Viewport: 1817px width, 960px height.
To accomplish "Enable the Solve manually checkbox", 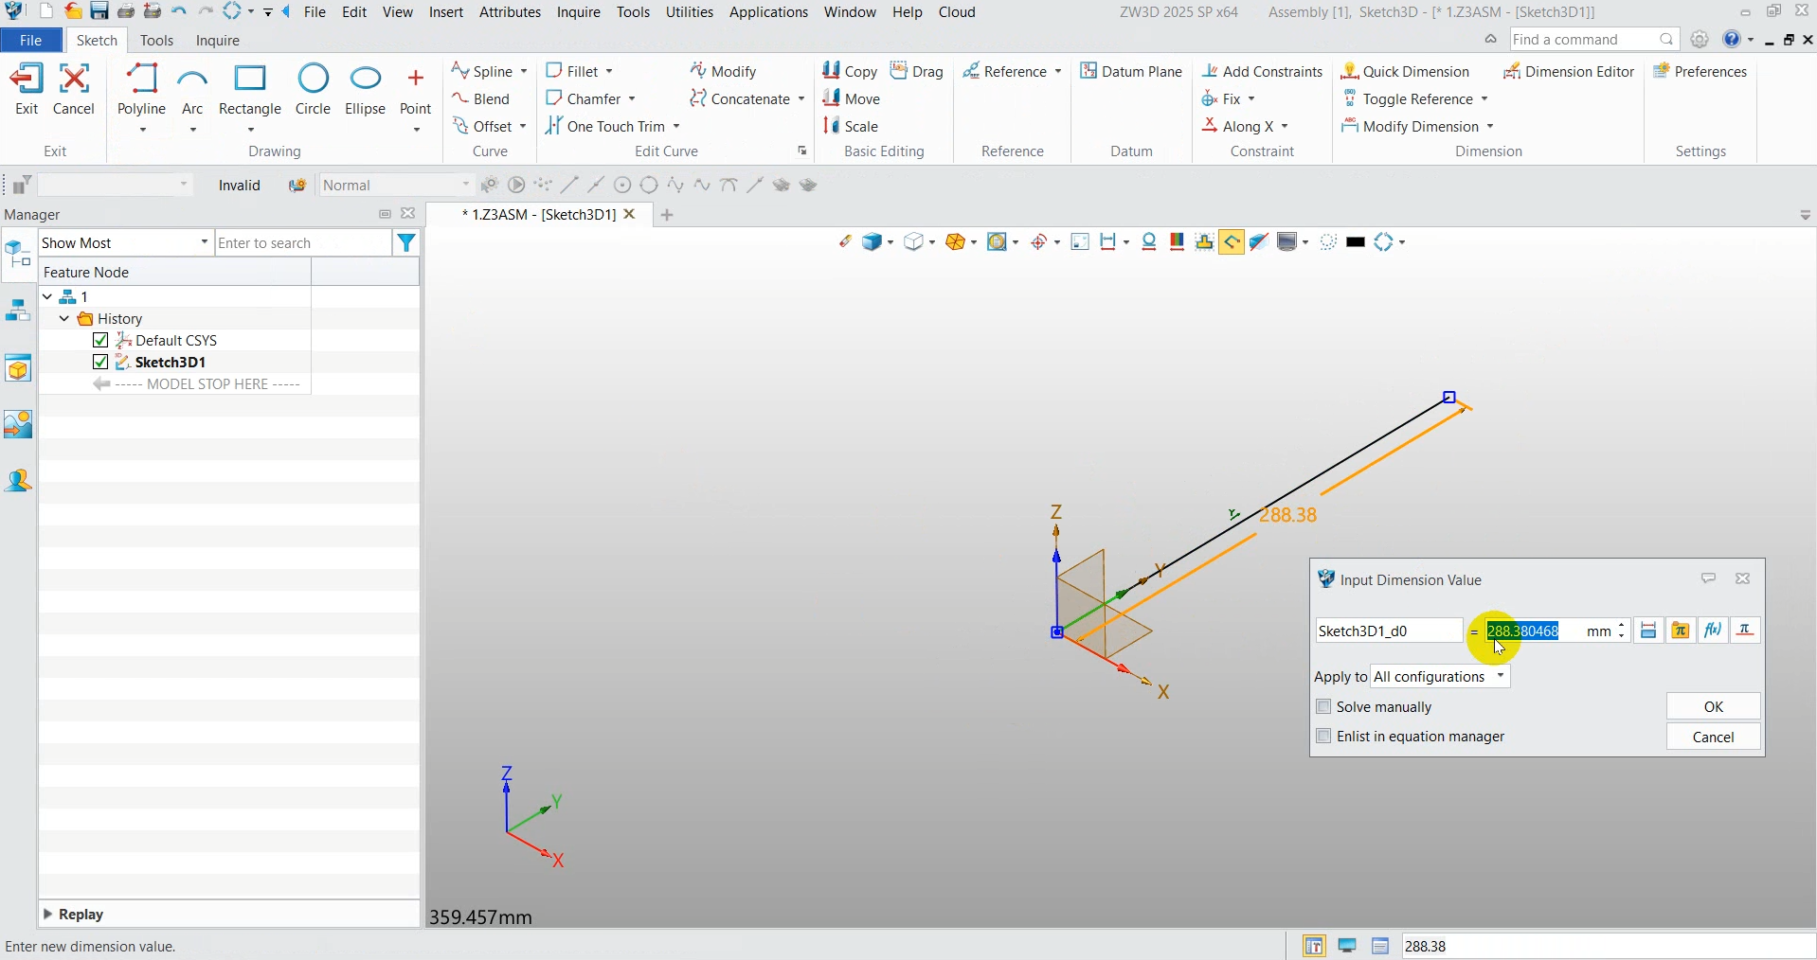I will [1323, 706].
